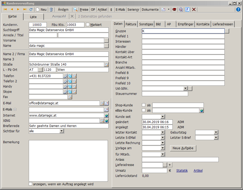The width and height of the screenshot is (243, 190).
Task: Click the gray X beside Auswahl
Action: (x=72, y=16)
